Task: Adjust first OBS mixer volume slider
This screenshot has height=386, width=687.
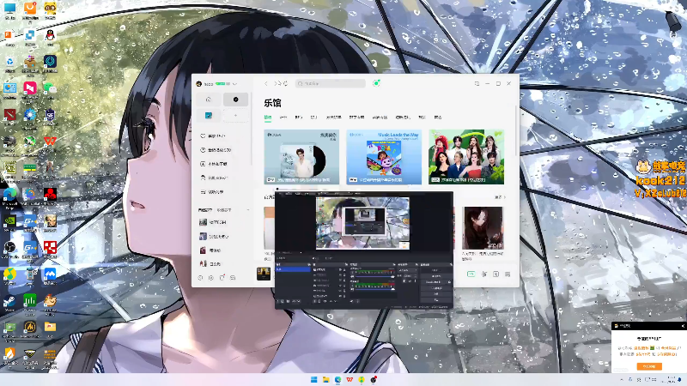Action: pos(375,276)
